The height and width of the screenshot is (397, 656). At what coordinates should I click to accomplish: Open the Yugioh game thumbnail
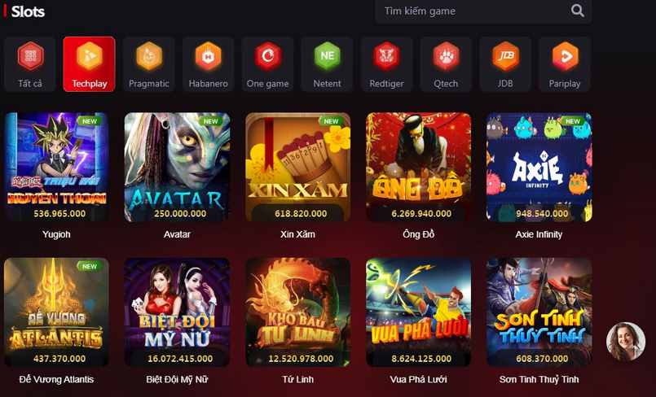point(56,167)
